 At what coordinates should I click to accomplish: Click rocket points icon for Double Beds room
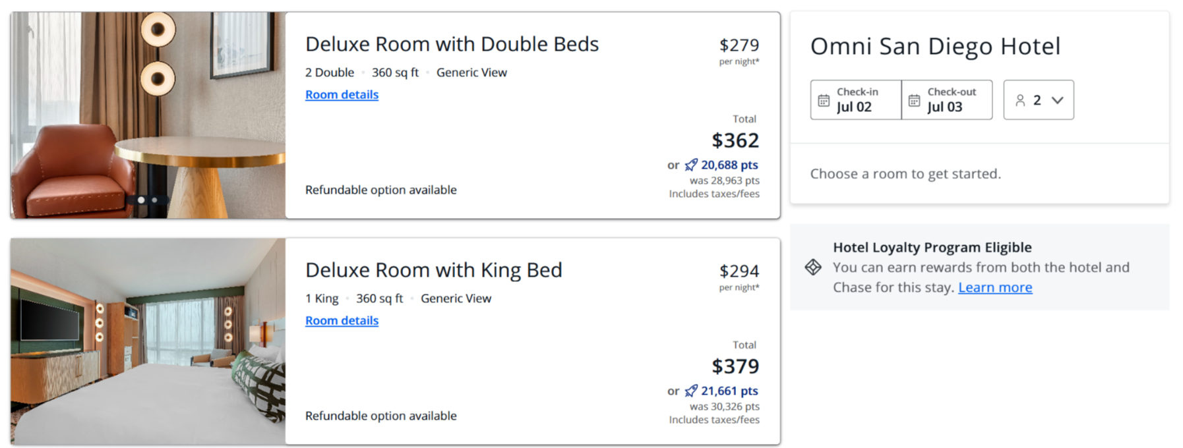[x=691, y=165]
